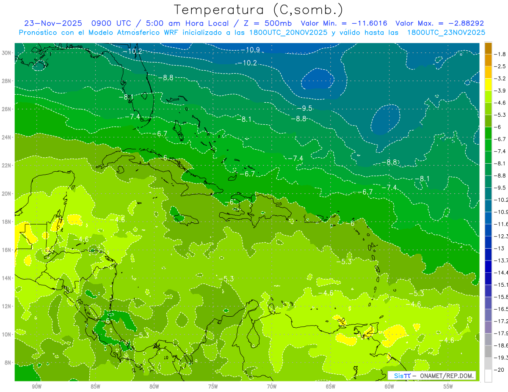Click colorbar tick label '-17.2'
The image size is (508, 392).
pyautogui.click(x=500, y=321)
